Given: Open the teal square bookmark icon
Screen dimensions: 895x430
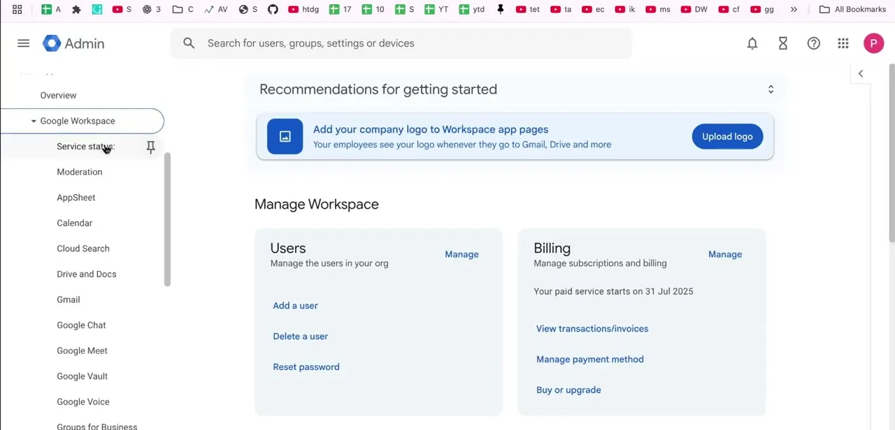Looking at the screenshot, I should (97, 9).
